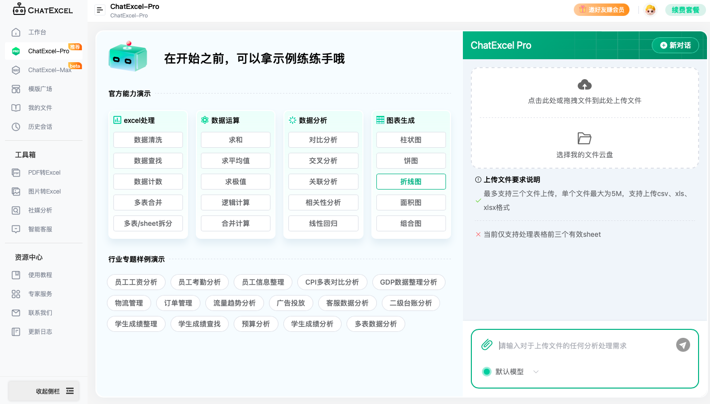
Task: Select ChatExcel-Max sidebar item
Action: [x=44, y=70]
